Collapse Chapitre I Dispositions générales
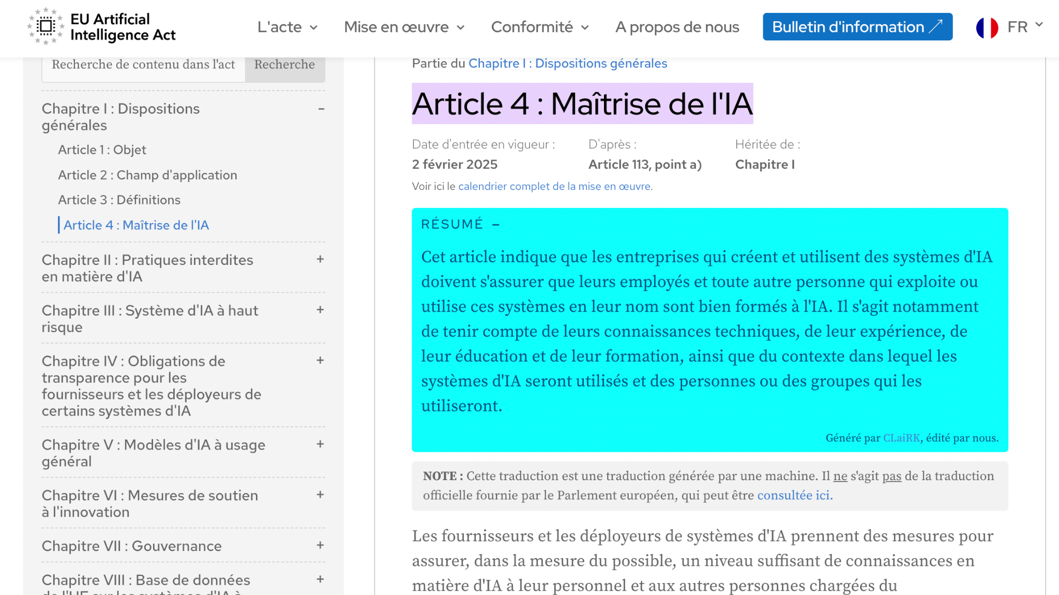The height and width of the screenshot is (595, 1059). (321, 109)
